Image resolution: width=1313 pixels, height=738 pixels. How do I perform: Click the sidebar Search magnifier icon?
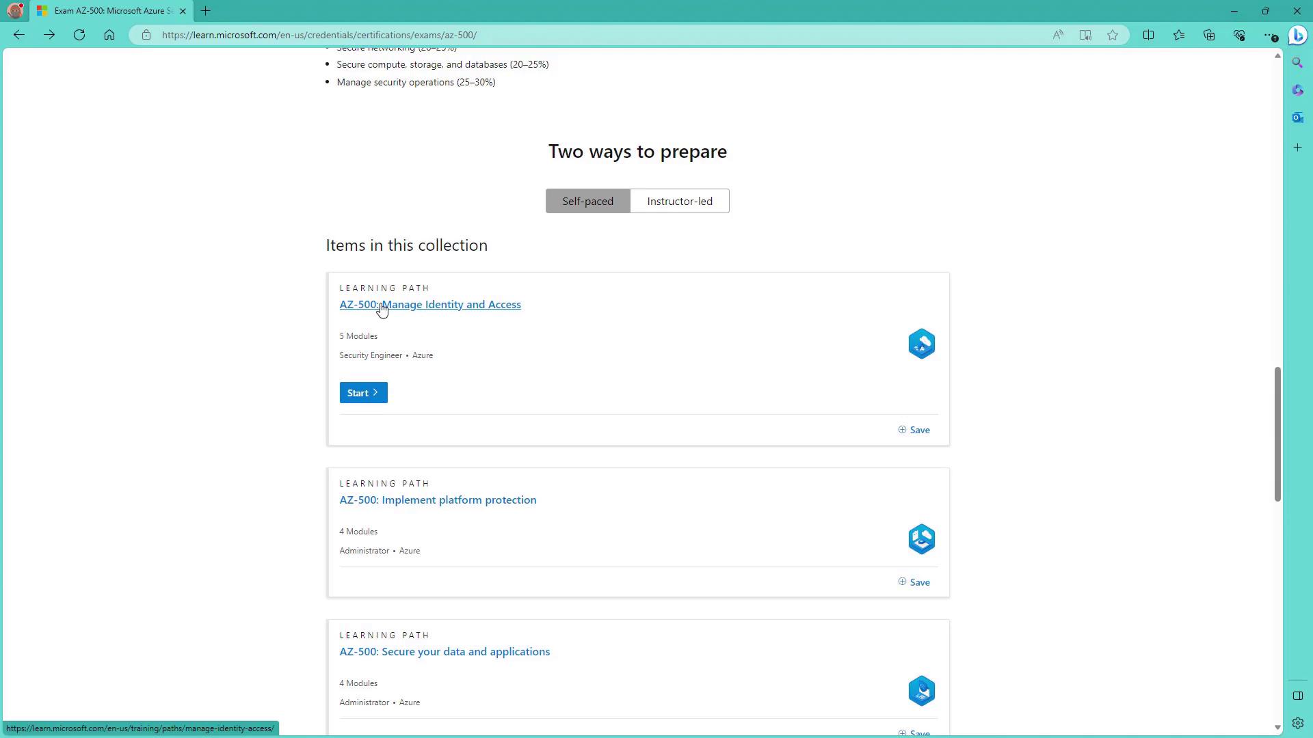click(x=1297, y=63)
